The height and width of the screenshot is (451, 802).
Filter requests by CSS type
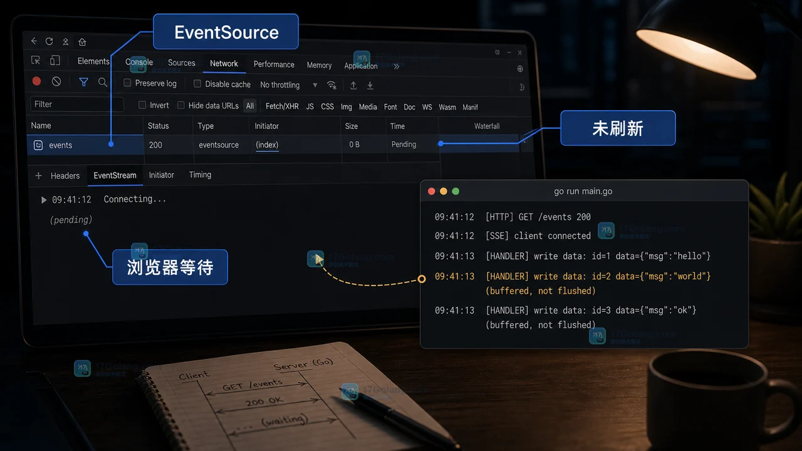pos(328,106)
